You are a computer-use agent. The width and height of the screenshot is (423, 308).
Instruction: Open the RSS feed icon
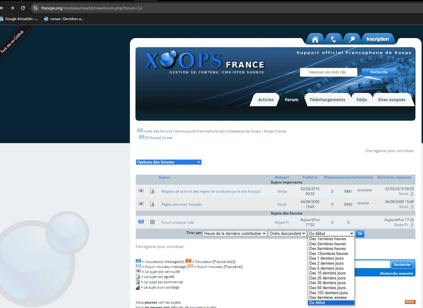[x=410, y=302]
